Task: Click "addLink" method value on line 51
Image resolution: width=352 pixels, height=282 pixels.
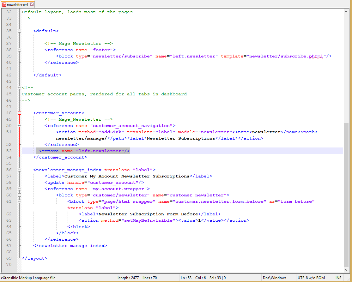Action: click(x=111, y=132)
